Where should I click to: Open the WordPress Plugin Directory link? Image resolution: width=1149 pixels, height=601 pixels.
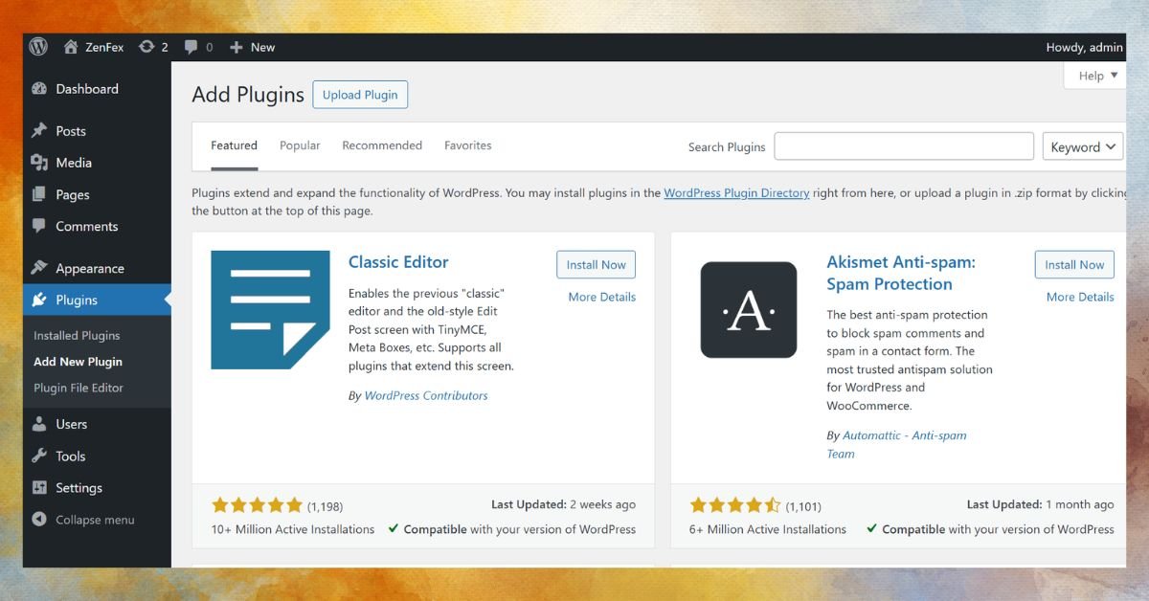click(736, 192)
